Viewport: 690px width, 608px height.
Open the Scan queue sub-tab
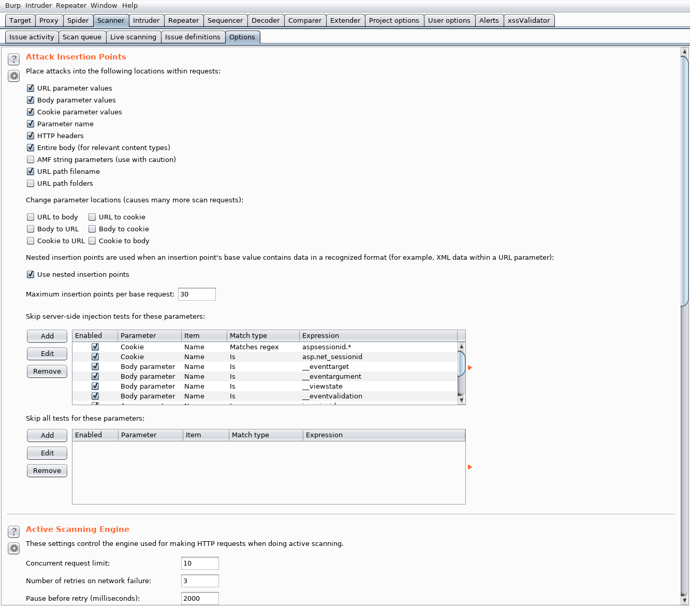82,37
